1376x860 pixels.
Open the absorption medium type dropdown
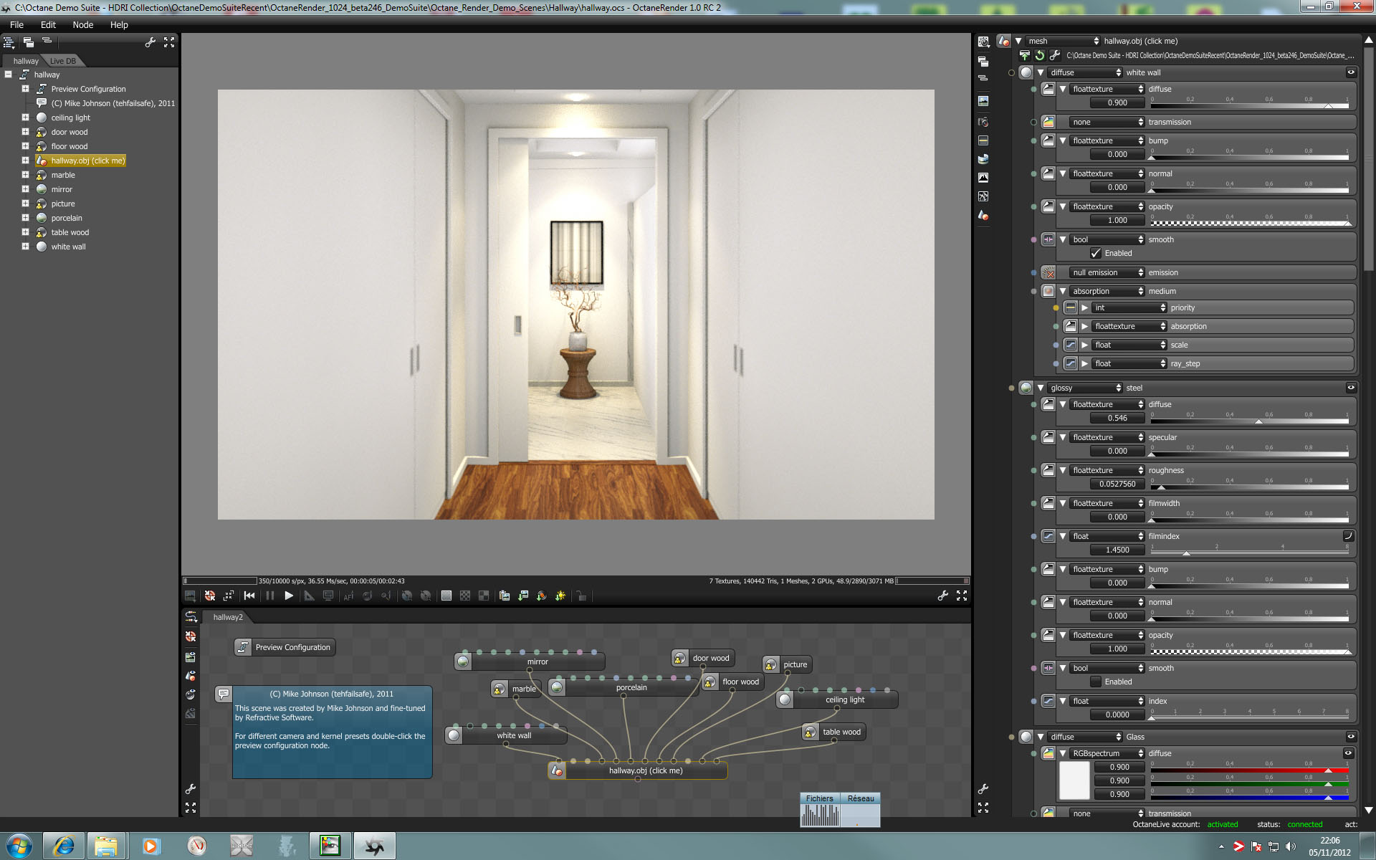click(x=1107, y=291)
